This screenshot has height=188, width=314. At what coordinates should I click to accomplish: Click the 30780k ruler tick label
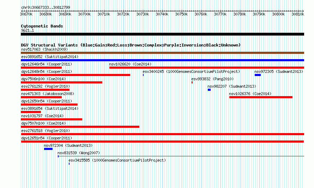[x=240, y=14]
